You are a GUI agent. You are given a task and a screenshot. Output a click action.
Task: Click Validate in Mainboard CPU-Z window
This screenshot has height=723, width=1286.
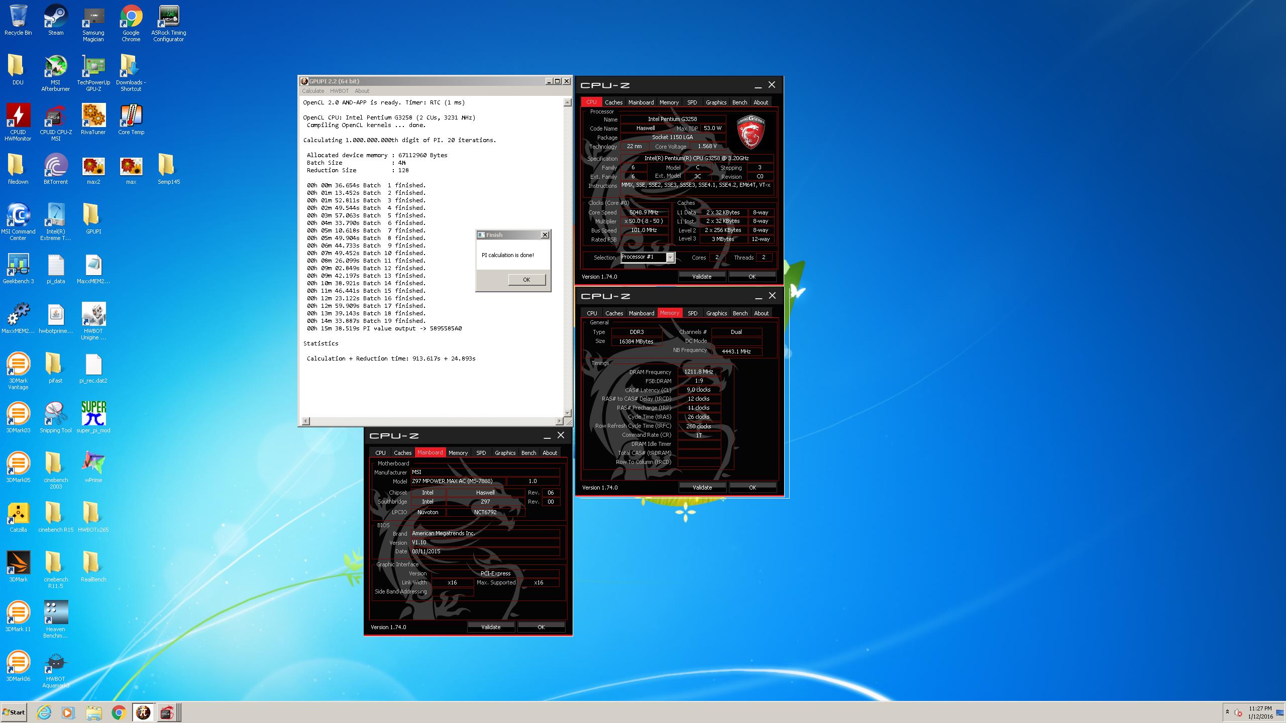tap(491, 627)
